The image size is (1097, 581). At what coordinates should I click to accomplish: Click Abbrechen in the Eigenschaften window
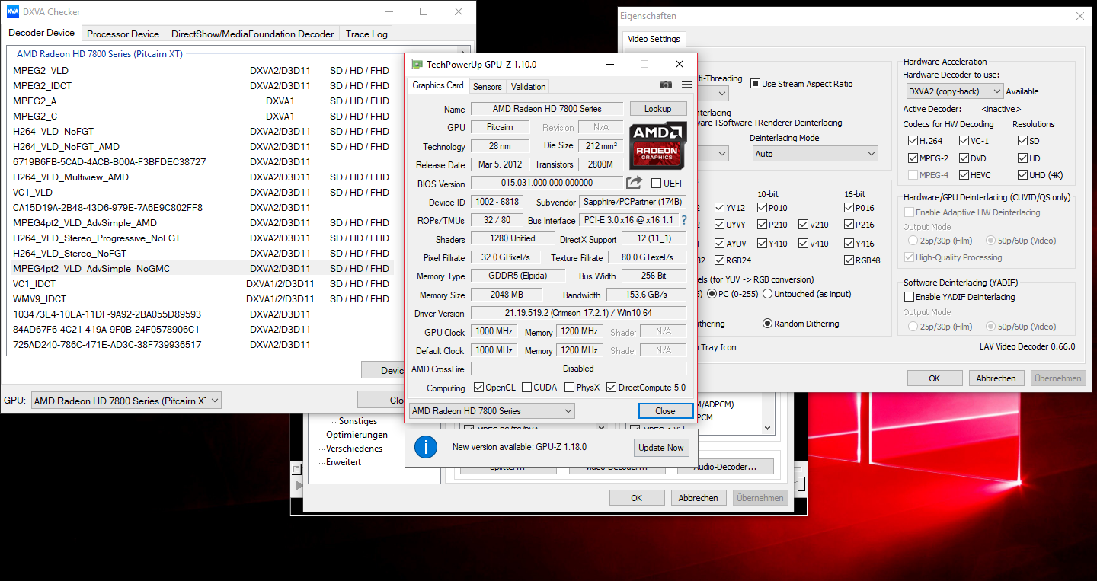pyautogui.click(x=996, y=378)
